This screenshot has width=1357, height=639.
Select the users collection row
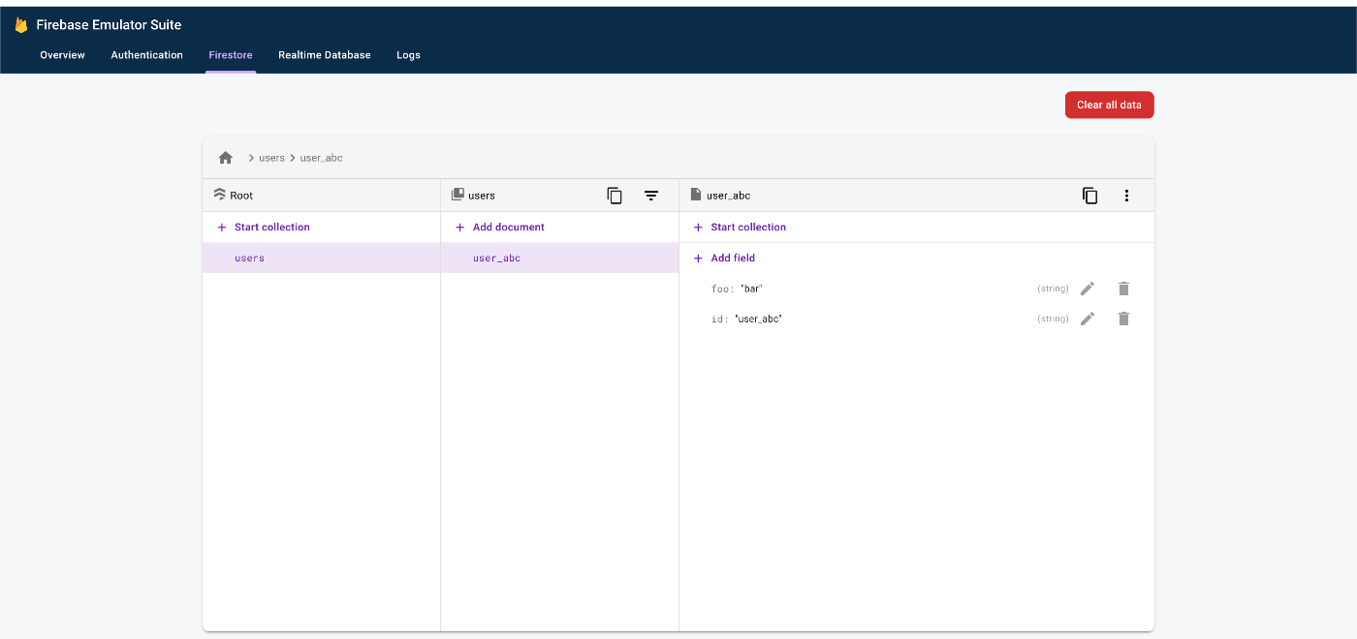(322, 258)
